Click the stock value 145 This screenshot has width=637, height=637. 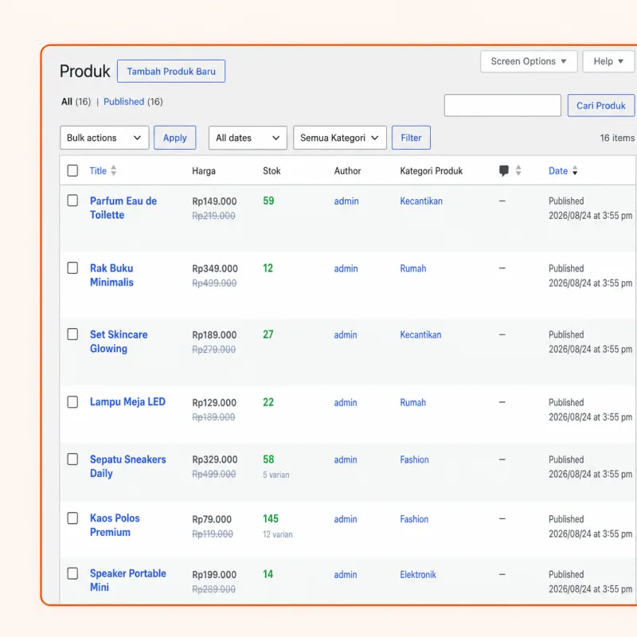pos(271,519)
